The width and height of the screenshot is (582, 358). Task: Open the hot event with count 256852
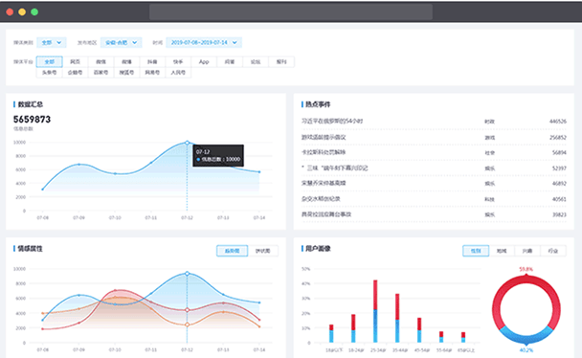coord(434,137)
